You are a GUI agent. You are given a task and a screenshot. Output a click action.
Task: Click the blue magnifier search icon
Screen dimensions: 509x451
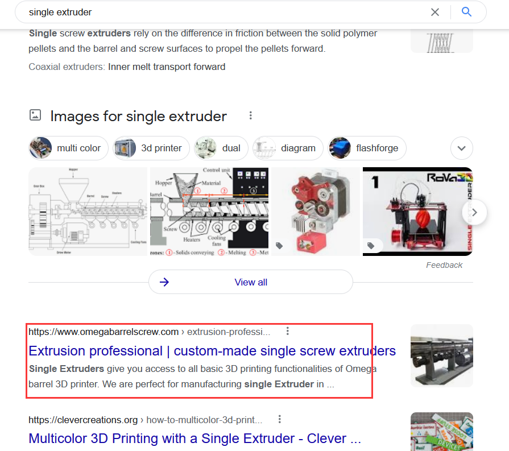tap(466, 12)
